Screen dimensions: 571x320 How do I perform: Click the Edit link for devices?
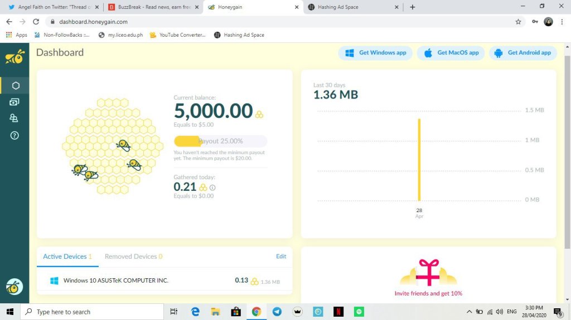[x=281, y=257]
